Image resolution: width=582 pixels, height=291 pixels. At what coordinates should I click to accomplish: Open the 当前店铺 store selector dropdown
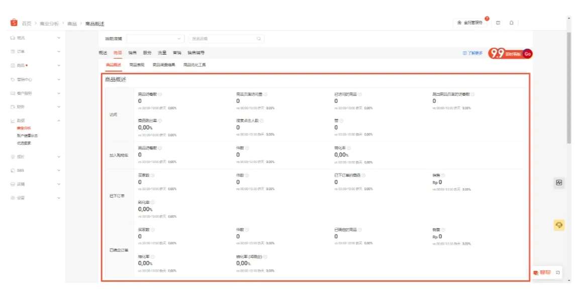[156, 38]
